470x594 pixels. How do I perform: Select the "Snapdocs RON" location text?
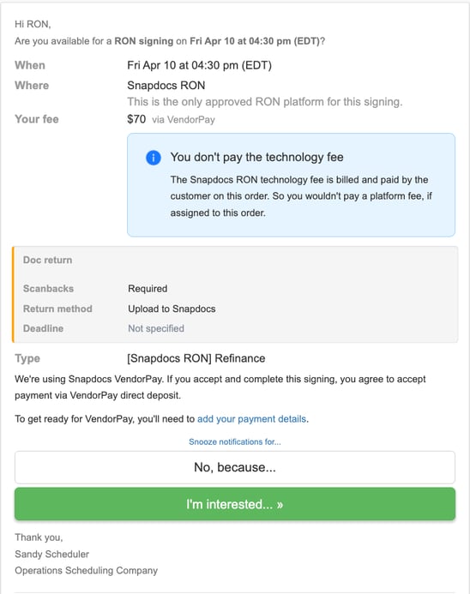coord(166,86)
